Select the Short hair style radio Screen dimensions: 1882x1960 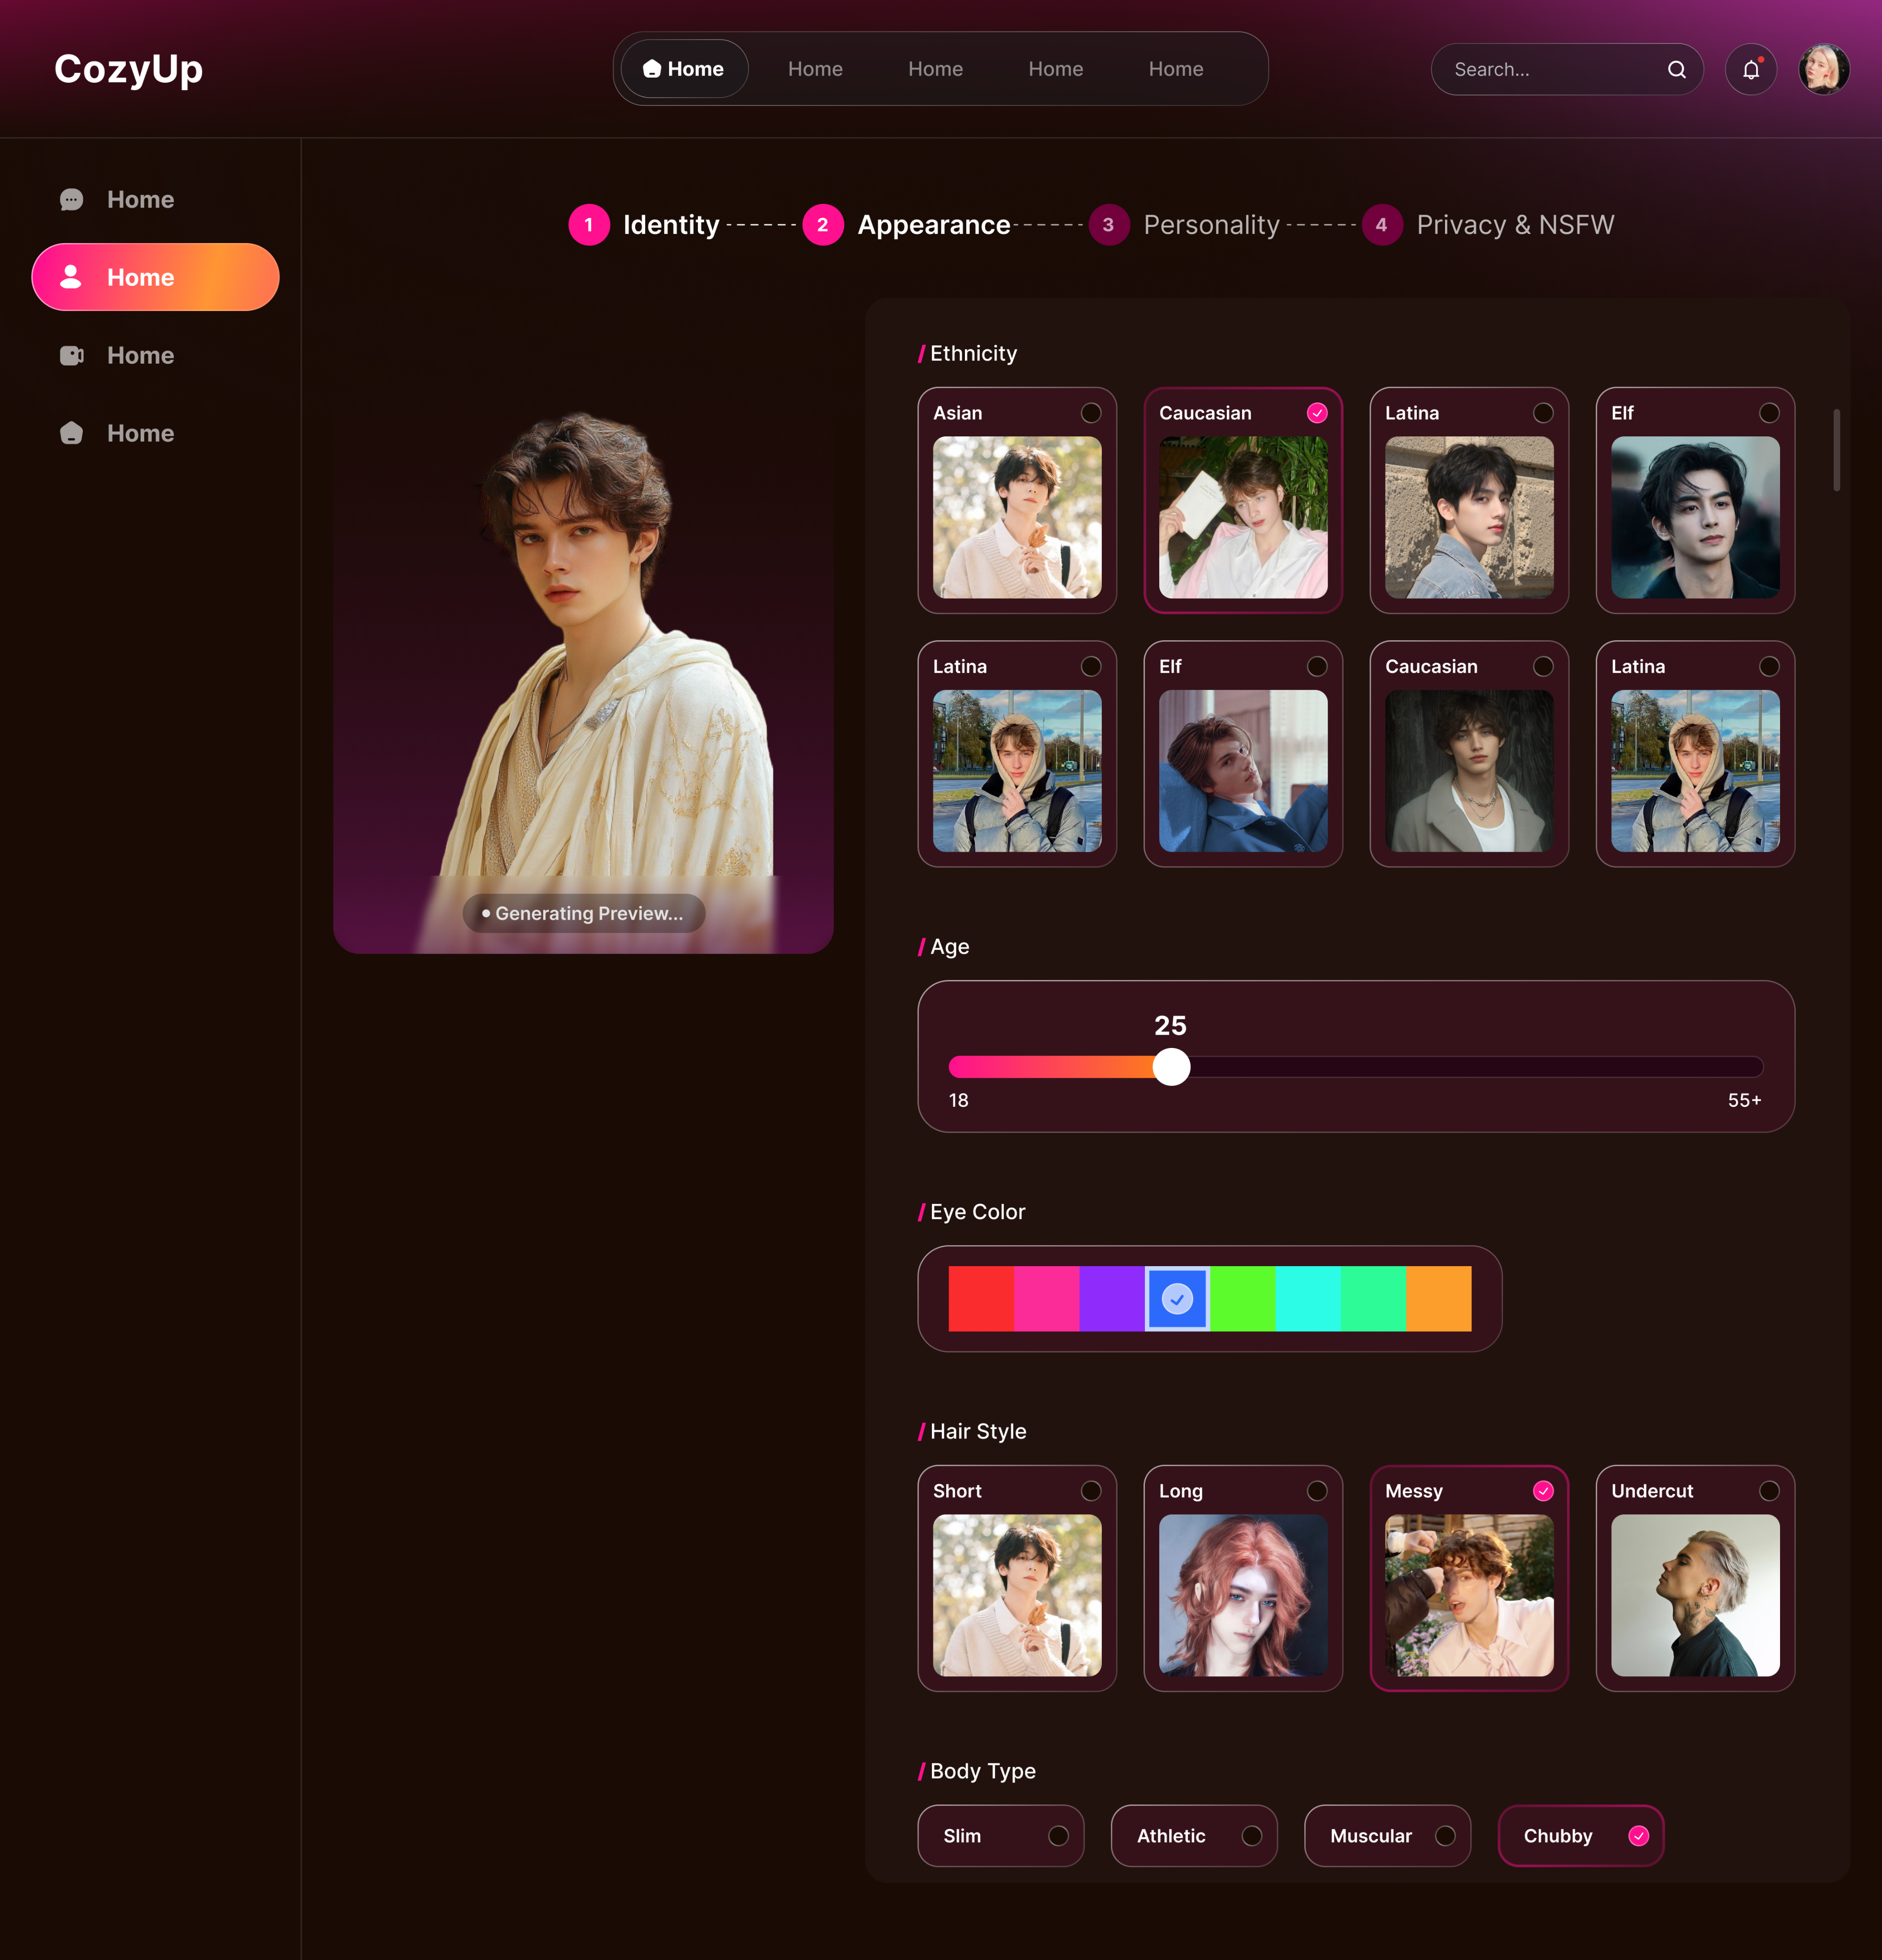pos(1091,1491)
